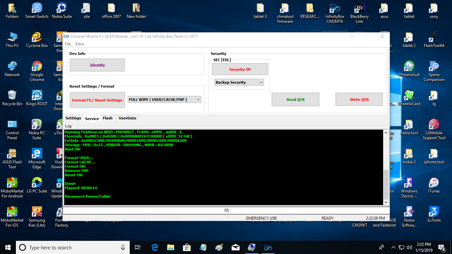Open the Extra menu
This screenshot has height=254, width=452.
coord(79,44)
